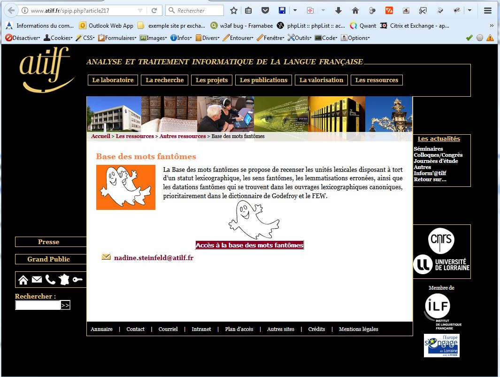This screenshot has height=377, width=500.
Task: Select the Le laboratoire menu item
Action: (x=113, y=80)
